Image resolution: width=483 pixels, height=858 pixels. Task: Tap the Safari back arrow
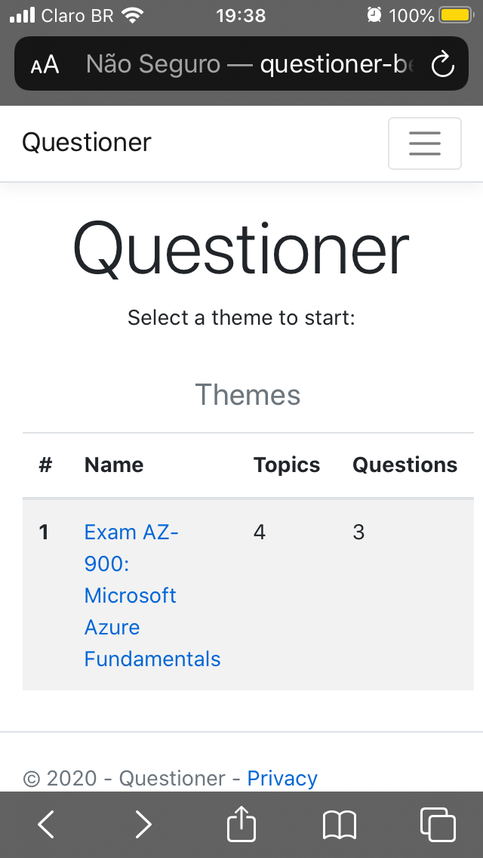46,824
